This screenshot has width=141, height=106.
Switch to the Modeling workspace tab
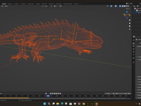(x=10, y=4)
